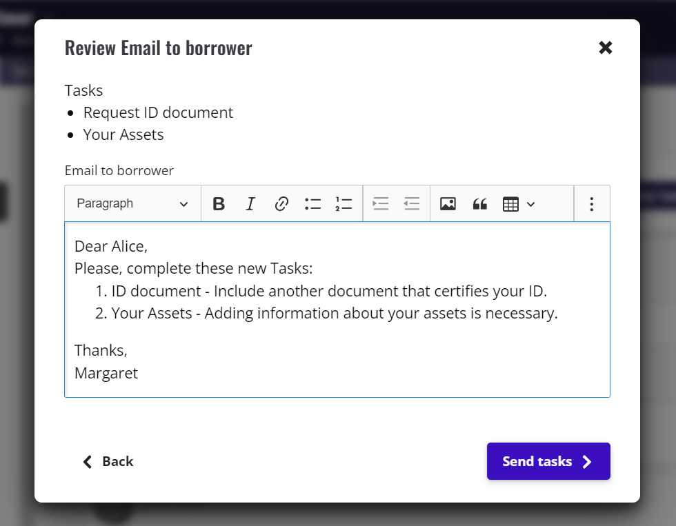The height and width of the screenshot is (526, 676).
Task: Insert an image into the email
Action: (448, 204)
